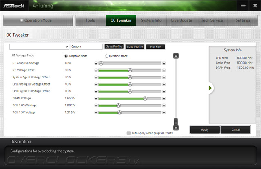Increase System Agent Voltage Offset

[x=164, y=77]
